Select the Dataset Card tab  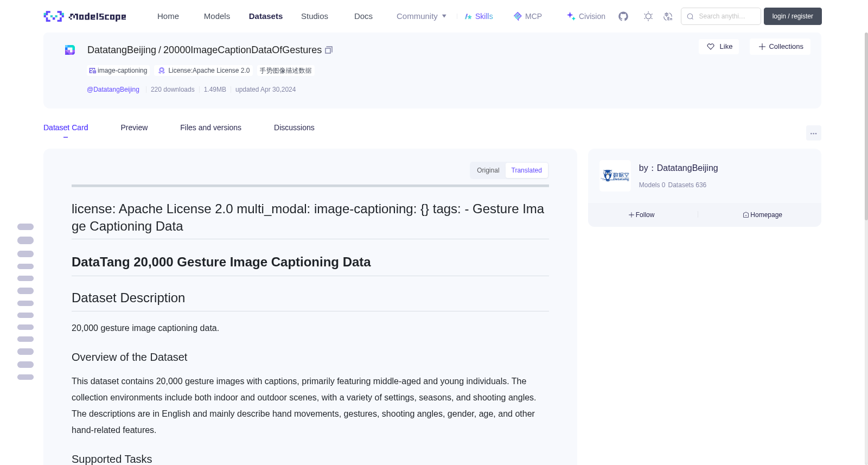click(x=66, y=128)
